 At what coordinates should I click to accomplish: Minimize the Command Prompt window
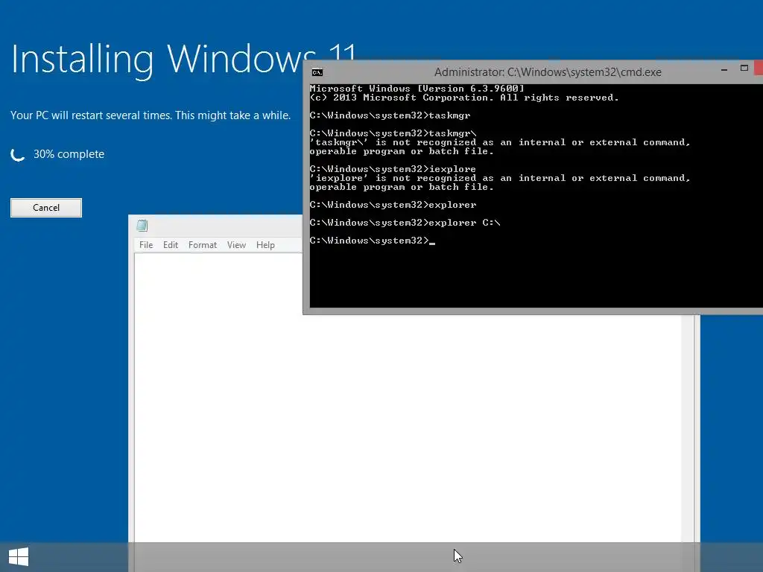[724, 69]
